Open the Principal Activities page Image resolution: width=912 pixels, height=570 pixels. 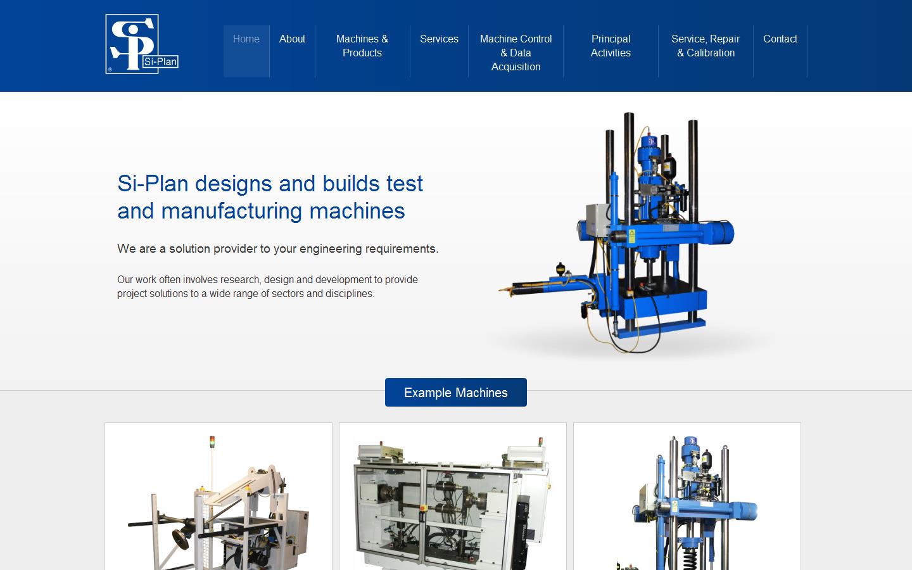[611, 46]
